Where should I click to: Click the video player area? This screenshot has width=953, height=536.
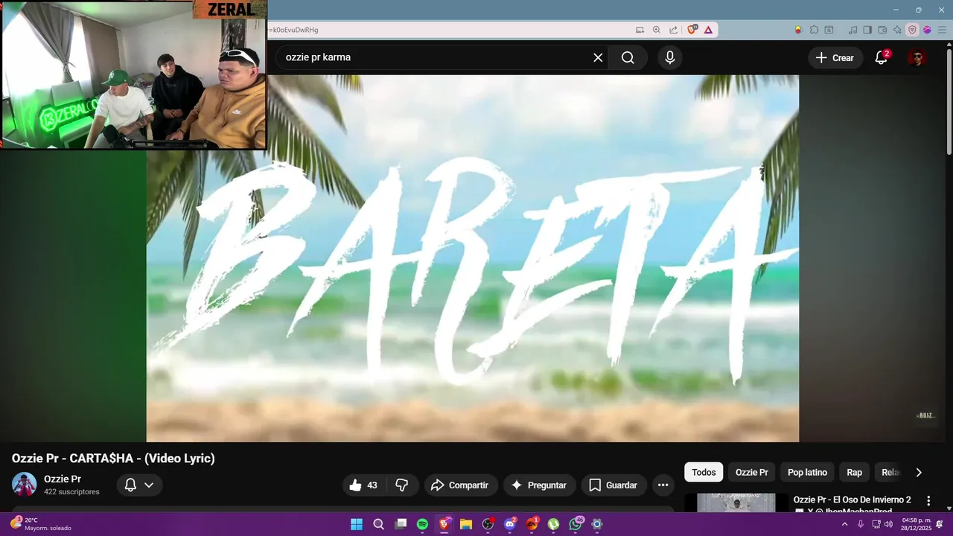tap(473, 258)
